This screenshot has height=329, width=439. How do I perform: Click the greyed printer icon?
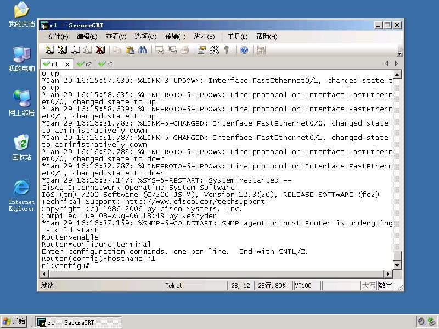[x=185, y=50]
